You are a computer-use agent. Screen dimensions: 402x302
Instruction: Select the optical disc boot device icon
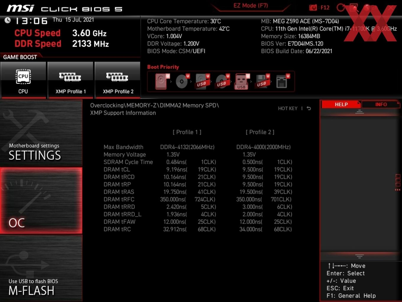coord(182,81)
